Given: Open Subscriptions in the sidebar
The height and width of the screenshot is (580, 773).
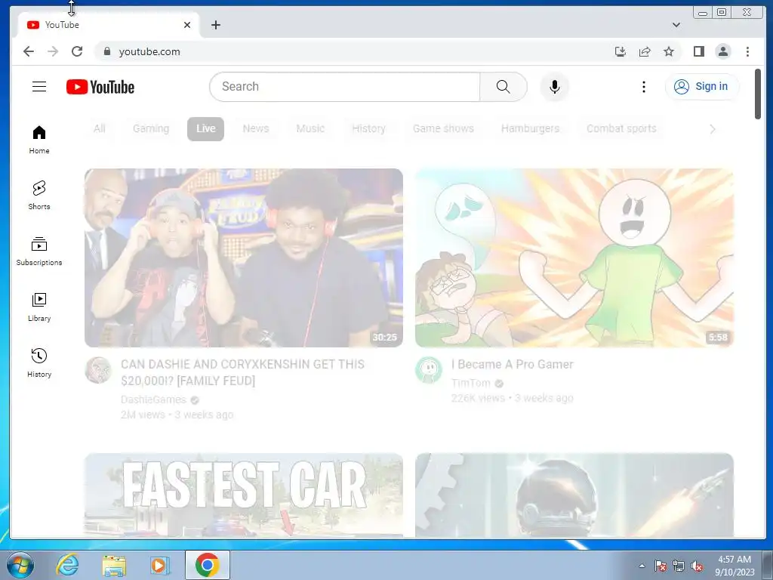Looking at the screenshot, I should coord(39,251).
